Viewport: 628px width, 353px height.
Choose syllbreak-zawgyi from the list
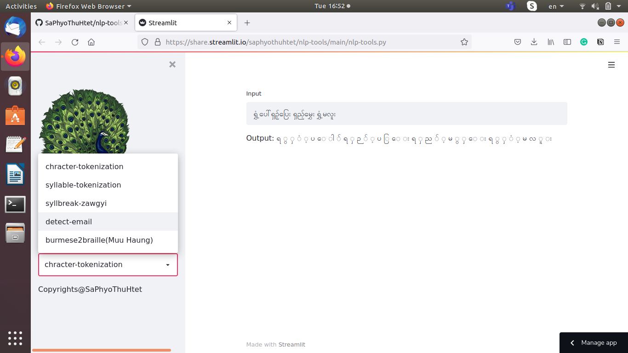[x=108, y=203]
